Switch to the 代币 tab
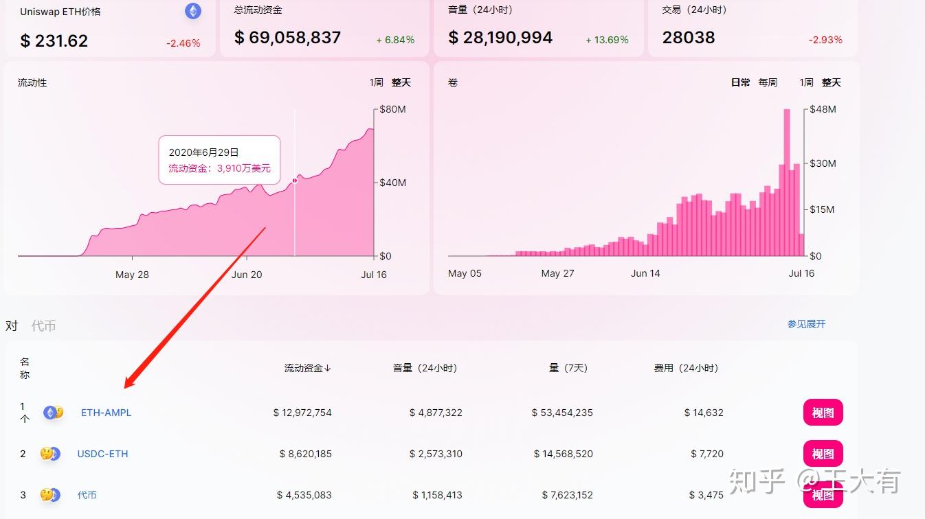This screenshot has height=519, width=925. [43, 326]
